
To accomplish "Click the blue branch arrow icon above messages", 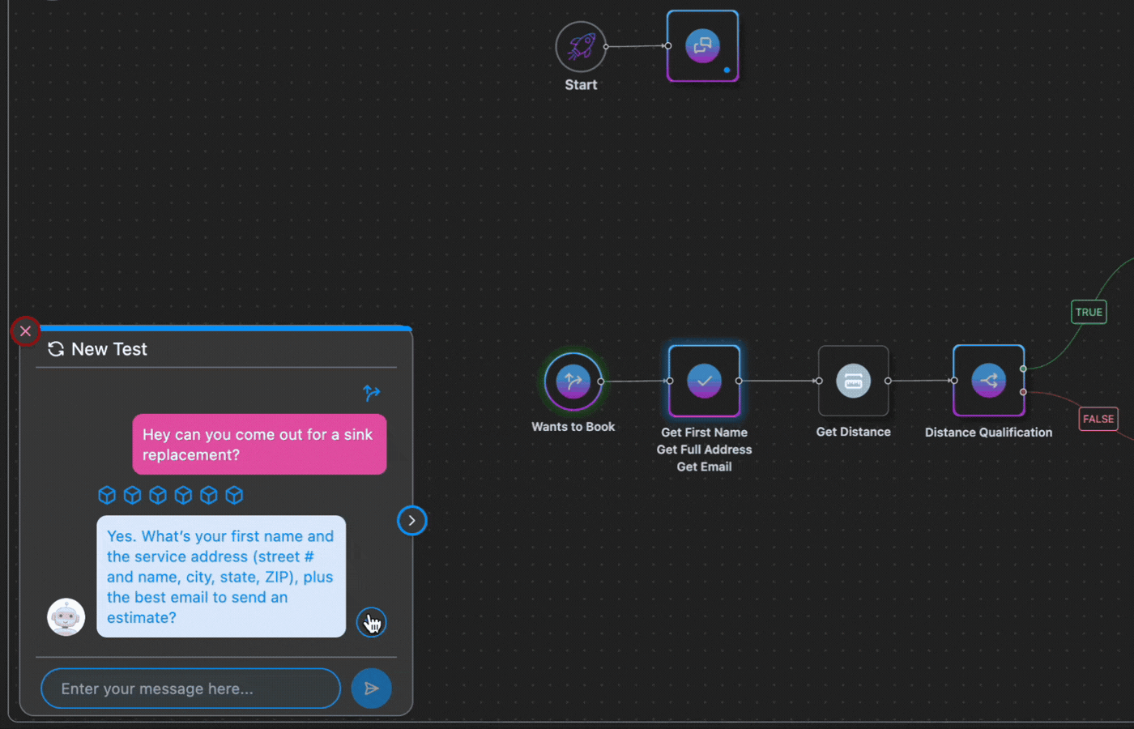I will click(x=371, y=393).
